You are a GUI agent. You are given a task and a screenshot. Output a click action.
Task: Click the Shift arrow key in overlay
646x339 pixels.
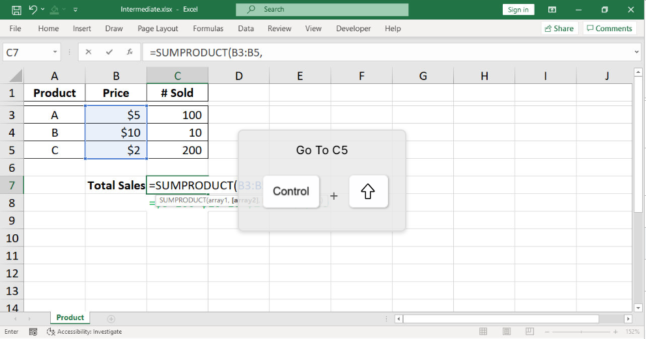point(369,191)
